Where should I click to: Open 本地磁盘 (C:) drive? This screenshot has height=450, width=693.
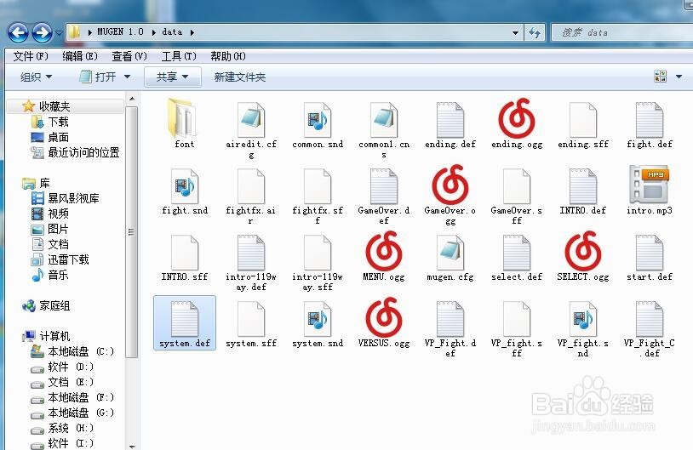(x=81, y=351)
